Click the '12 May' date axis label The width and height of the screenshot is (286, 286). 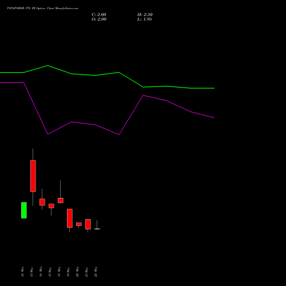[22, 272]
